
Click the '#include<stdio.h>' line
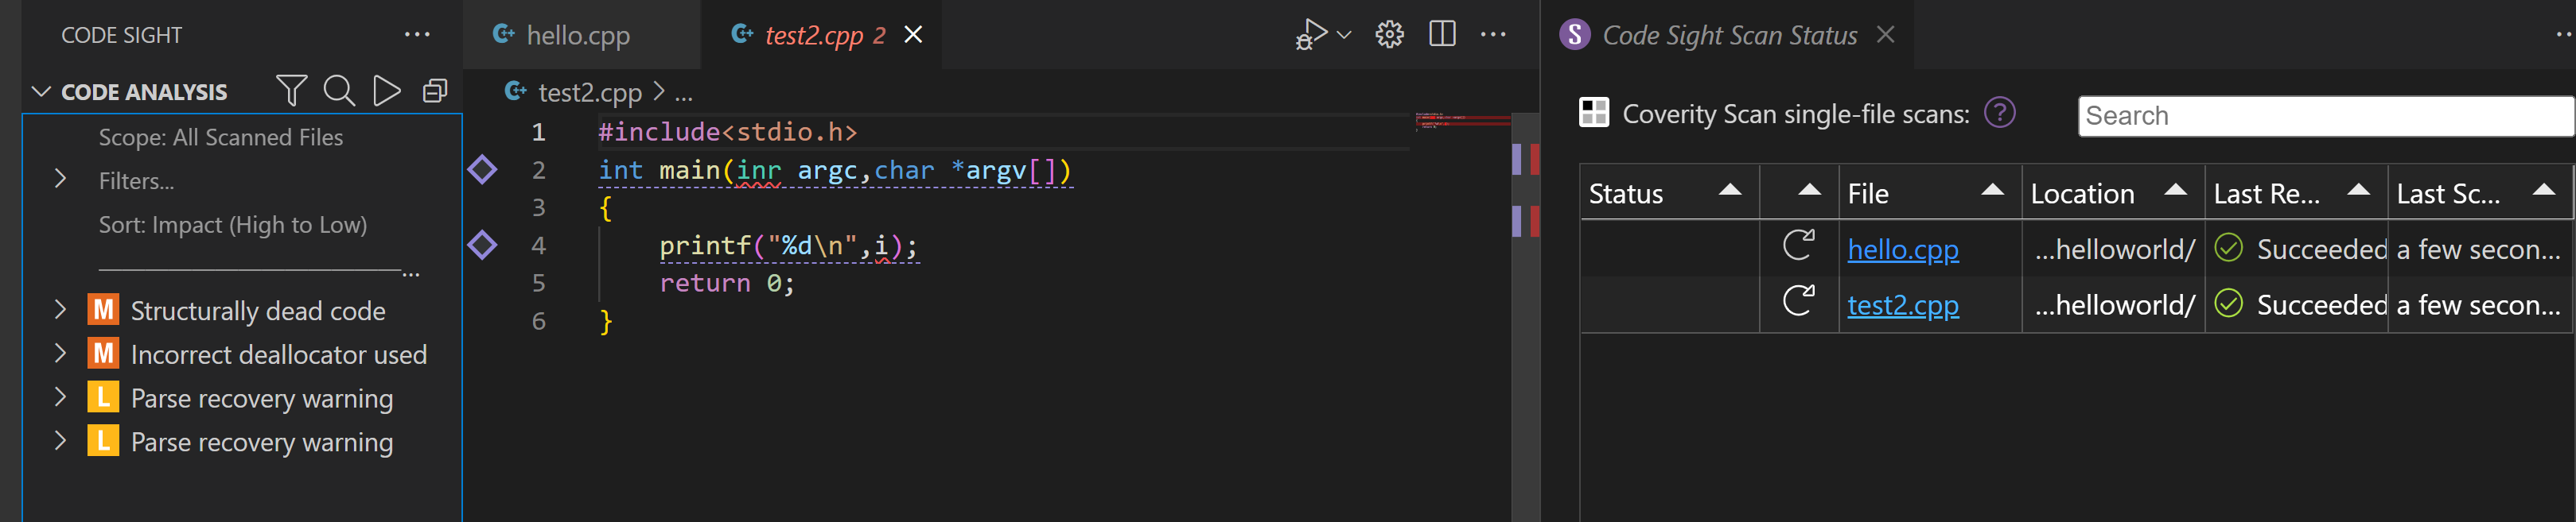coord(727,132)
